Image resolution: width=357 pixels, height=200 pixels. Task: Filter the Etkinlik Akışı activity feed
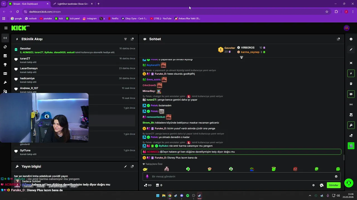click(x=126, y=39)
